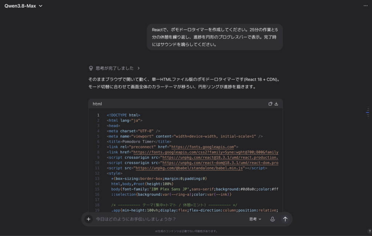Open the unpkg react.production link

(221, 158)
